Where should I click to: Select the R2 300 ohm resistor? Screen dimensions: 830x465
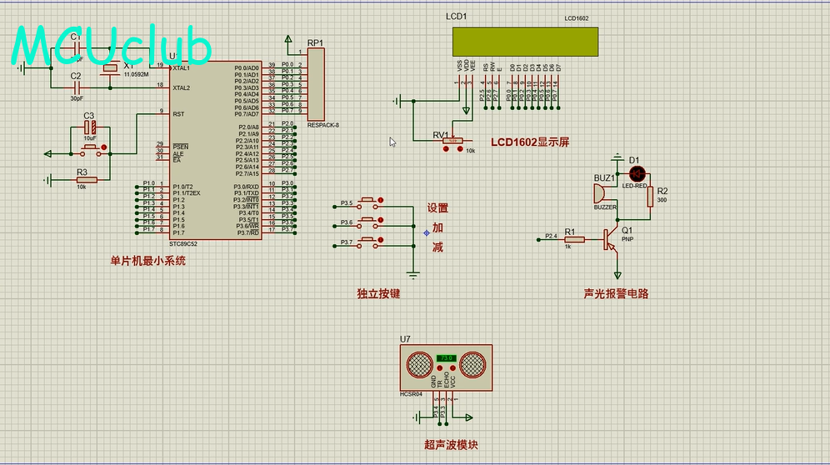(x=650, y=195)
